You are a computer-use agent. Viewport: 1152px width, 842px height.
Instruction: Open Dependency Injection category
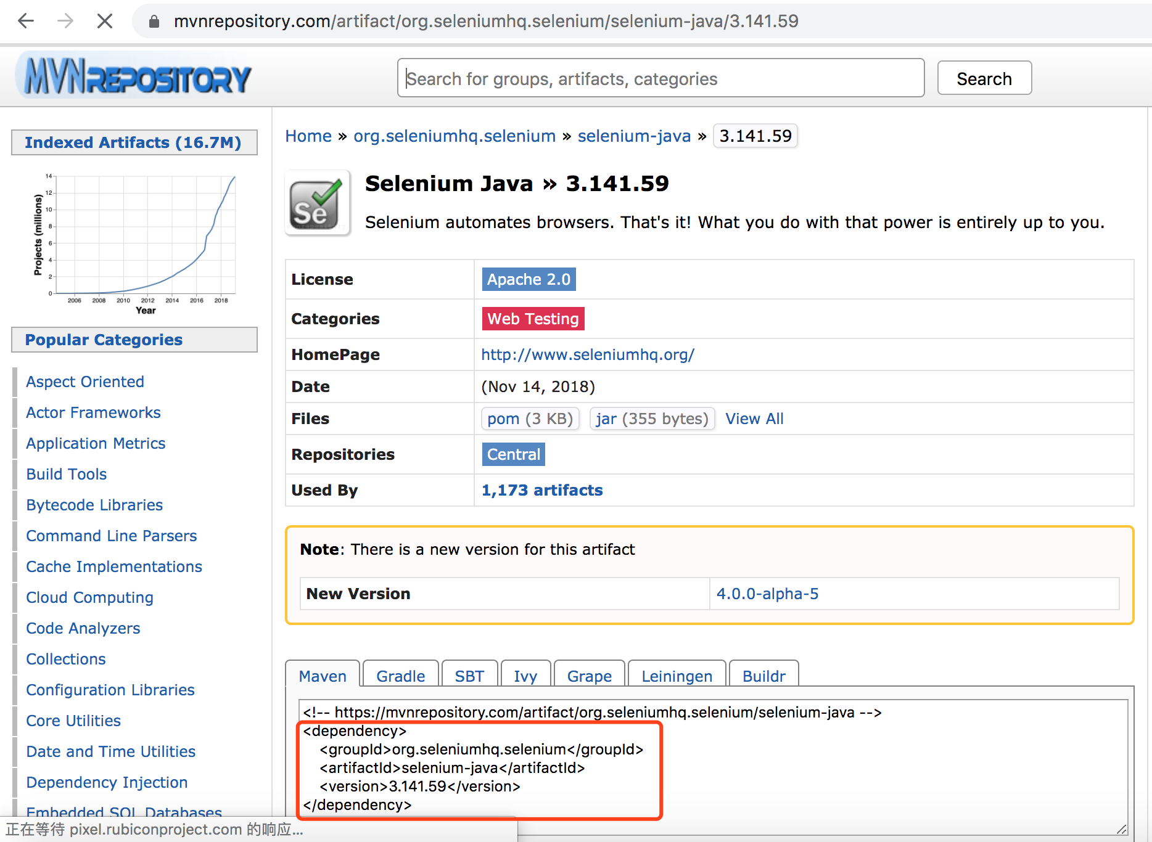[107, 782]
